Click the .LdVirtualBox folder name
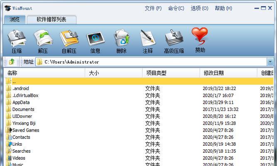Viewport: 277px width, 166px height. pos(25,95)
